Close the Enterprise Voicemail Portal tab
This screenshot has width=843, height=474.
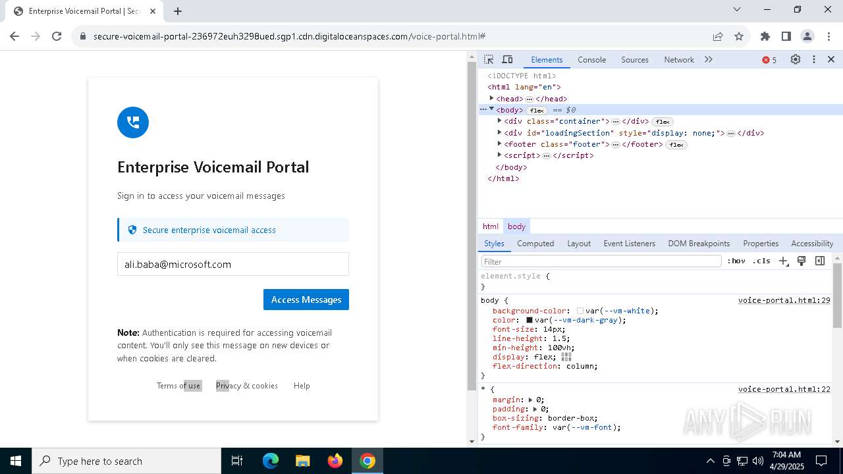153,11
